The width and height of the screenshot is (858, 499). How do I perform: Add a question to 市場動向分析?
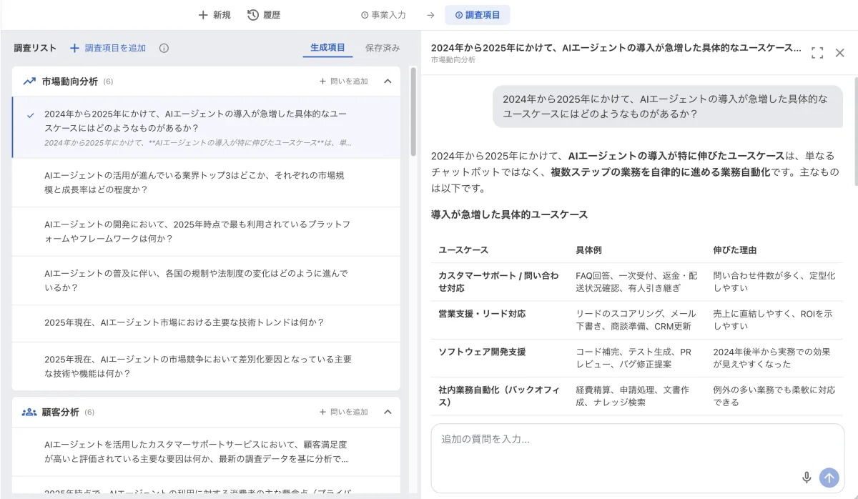[343, 81]
